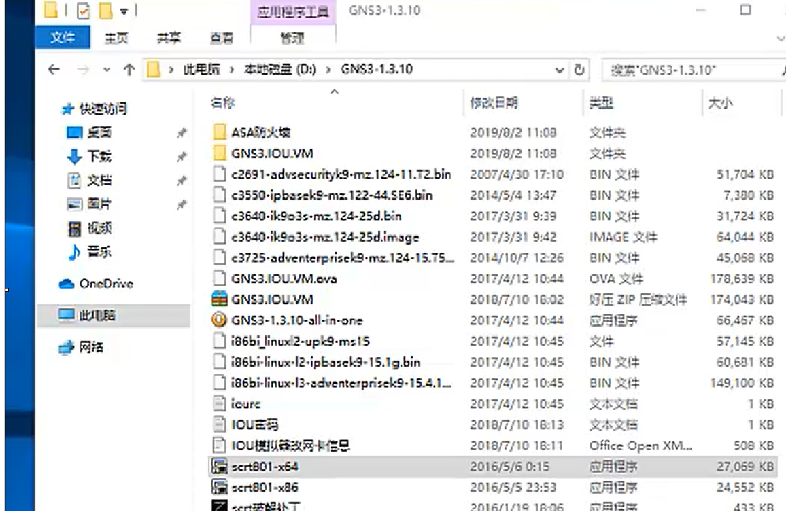Select the scrt801-x64 application icon
Screen dimensions: 786x511
pyautogui.click(x=219, y=466)
